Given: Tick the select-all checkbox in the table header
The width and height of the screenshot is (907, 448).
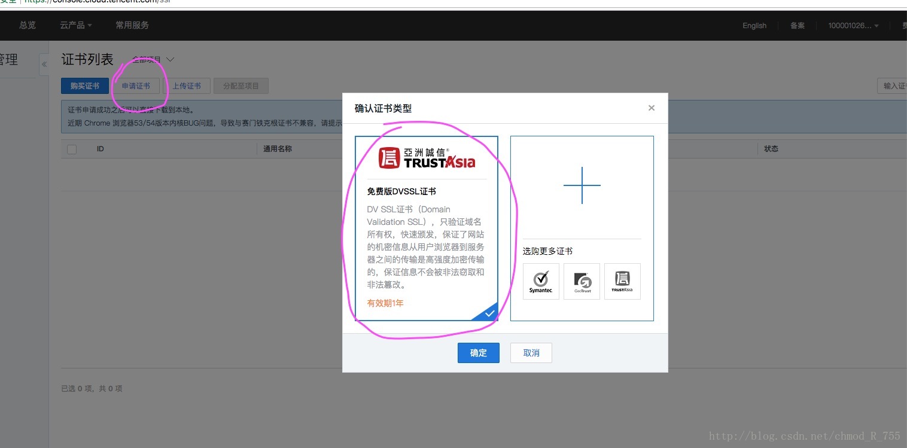Looking at the screenshot, I should point(72,149).
